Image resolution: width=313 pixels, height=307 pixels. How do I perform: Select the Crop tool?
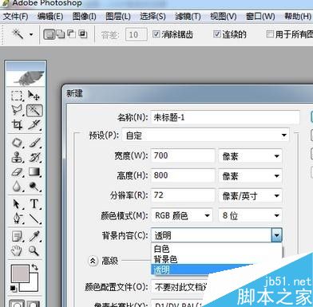point(18,124)
